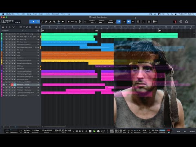Click the tempo value in transport
The width and height of the screenshot is (196, 147).
tap(155, 130)
